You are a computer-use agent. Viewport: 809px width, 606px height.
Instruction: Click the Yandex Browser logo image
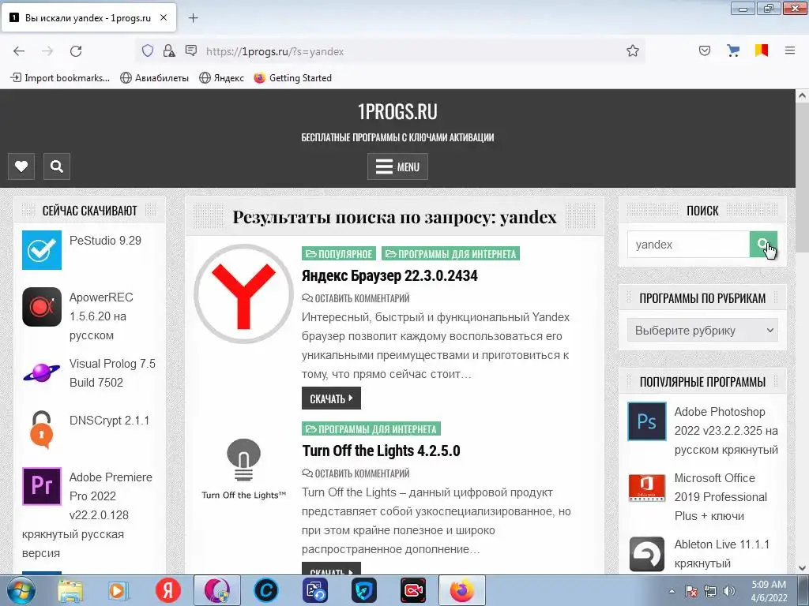[243, 294]
